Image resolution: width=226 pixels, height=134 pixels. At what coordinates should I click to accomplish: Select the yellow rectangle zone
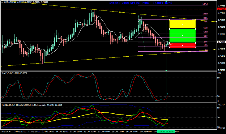pos(183,24)
